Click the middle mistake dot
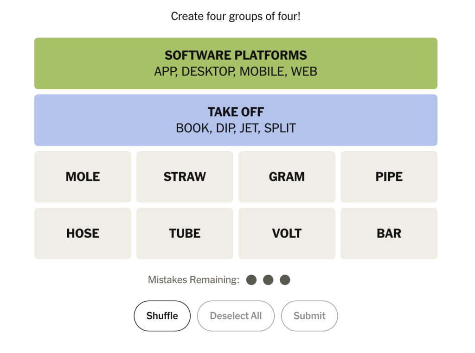The height and width of the screenshot is (353, 475). point(268,280)
